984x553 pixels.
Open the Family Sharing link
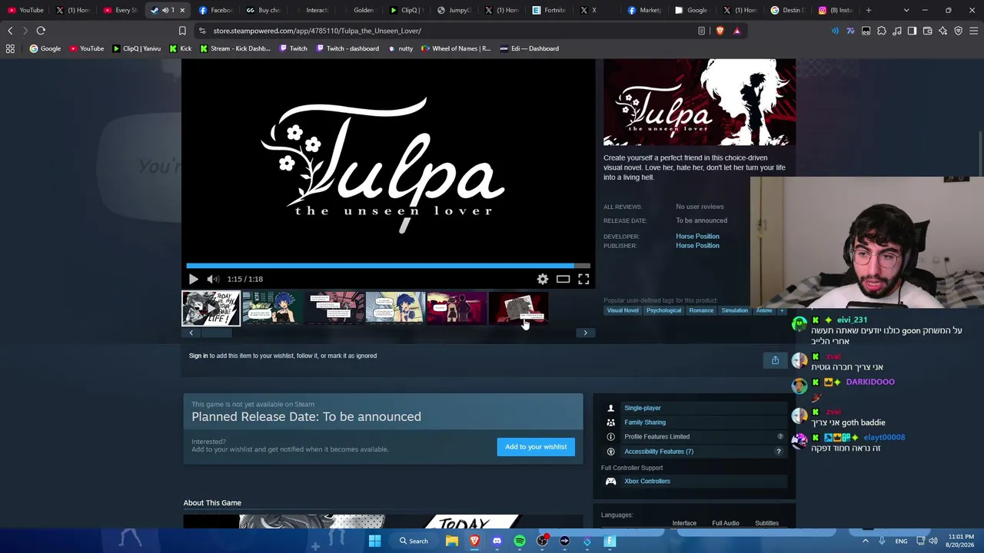coord(645,422)
